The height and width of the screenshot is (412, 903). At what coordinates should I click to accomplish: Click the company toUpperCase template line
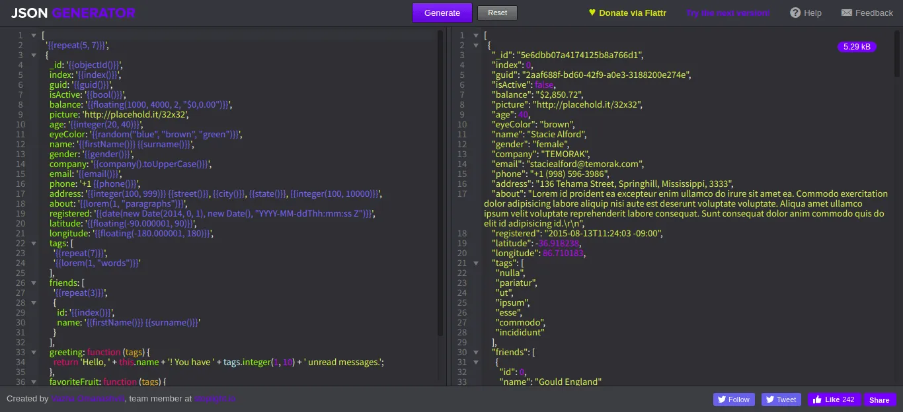(x=131, y=164)
